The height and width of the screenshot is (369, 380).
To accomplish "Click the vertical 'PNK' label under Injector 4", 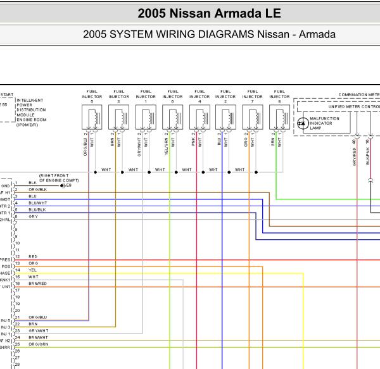I will tap(193, 142).
